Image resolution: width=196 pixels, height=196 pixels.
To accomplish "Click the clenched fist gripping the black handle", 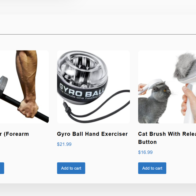I will [x=28, y=109].
